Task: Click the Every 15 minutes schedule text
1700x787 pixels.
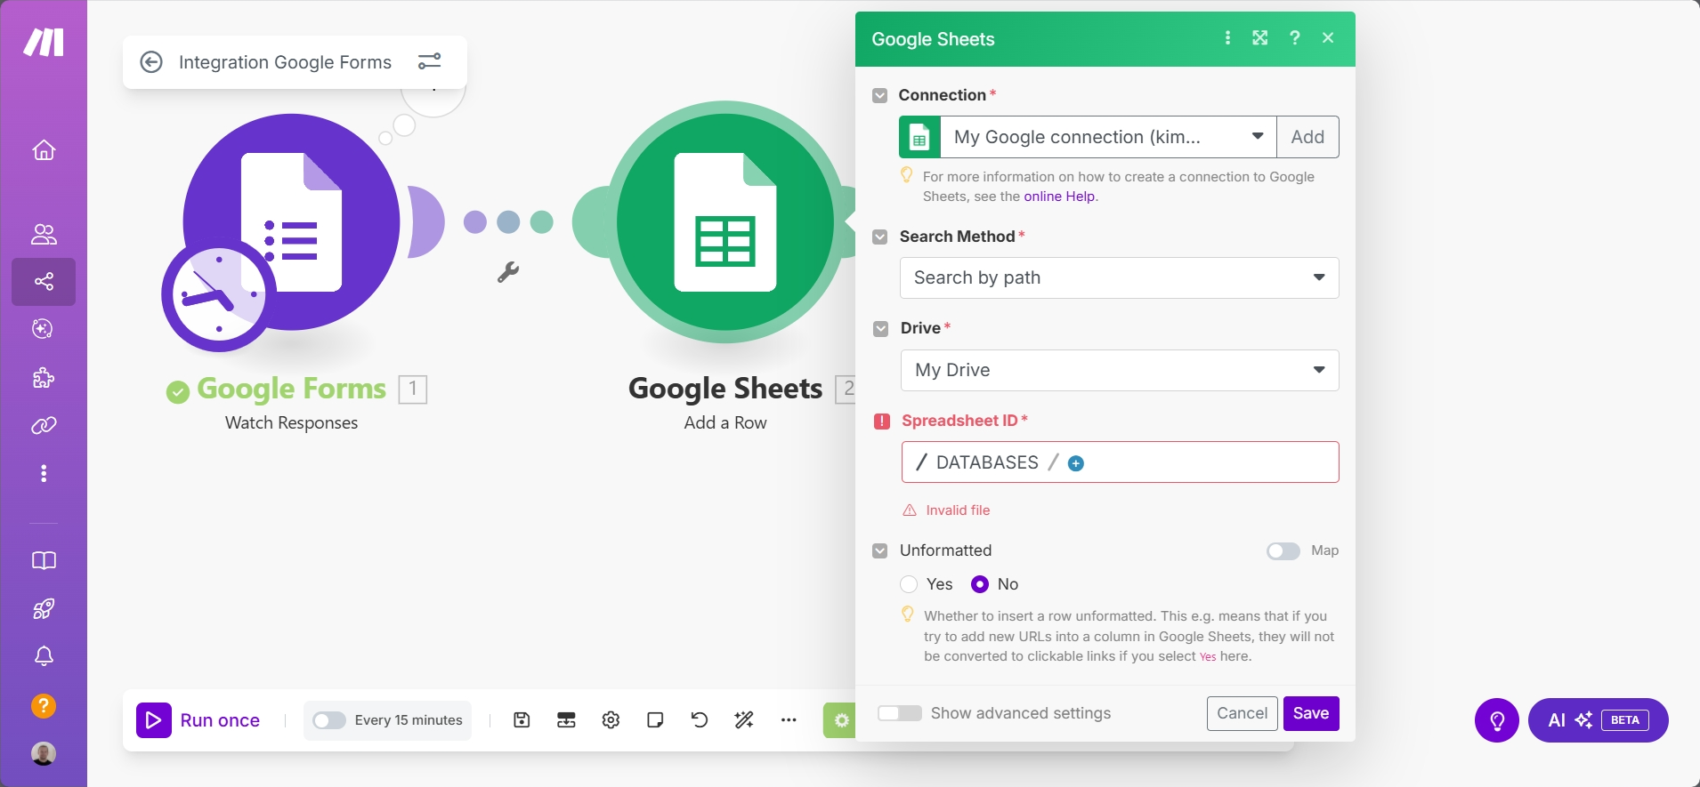Action: pyautogui.click(x=409, y=720)
